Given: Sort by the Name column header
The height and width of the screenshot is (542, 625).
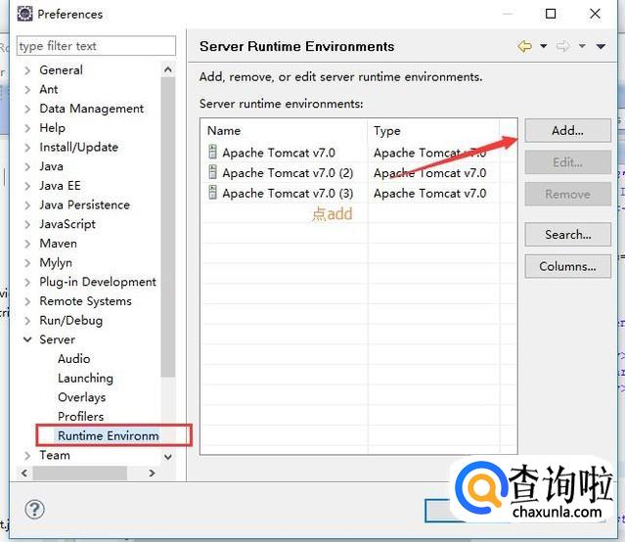Looking at the screenshot, I should click(x=285, y=131).
